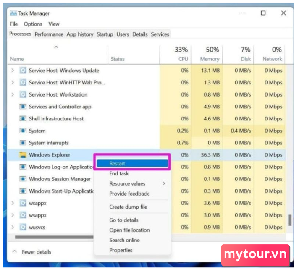This screenshot has width=294, height=272.
Task: Click the 36.3 MB memory value
Action: pyautogui.click(x=210, y=155)
